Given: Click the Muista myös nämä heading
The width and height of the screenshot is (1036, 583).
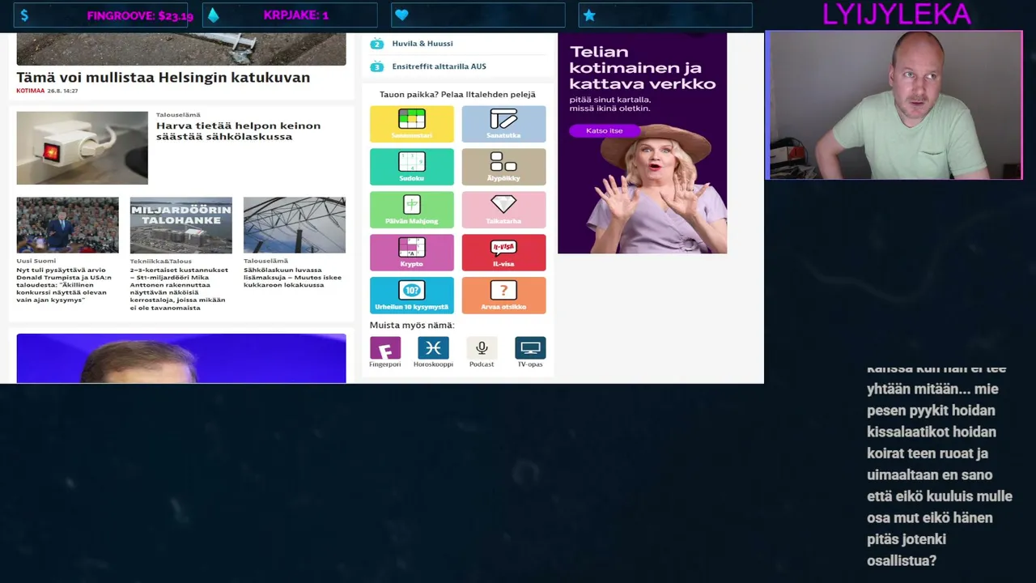Looking at the screenshot, I should [x=412, y=326].
